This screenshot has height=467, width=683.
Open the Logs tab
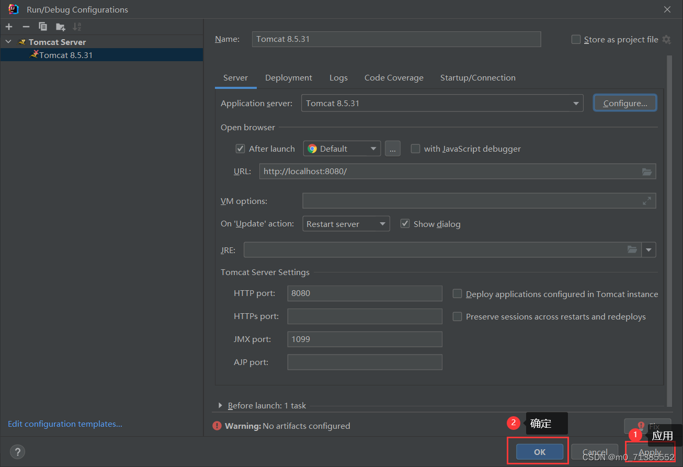[x=338, y=78]
